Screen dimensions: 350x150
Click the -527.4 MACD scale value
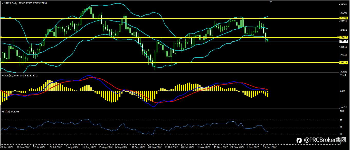click(343, 107)
